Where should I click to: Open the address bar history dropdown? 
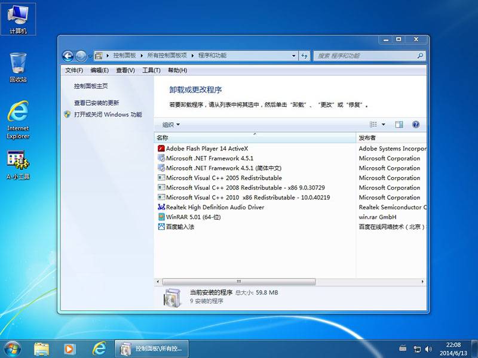click(x=294, y=55)
